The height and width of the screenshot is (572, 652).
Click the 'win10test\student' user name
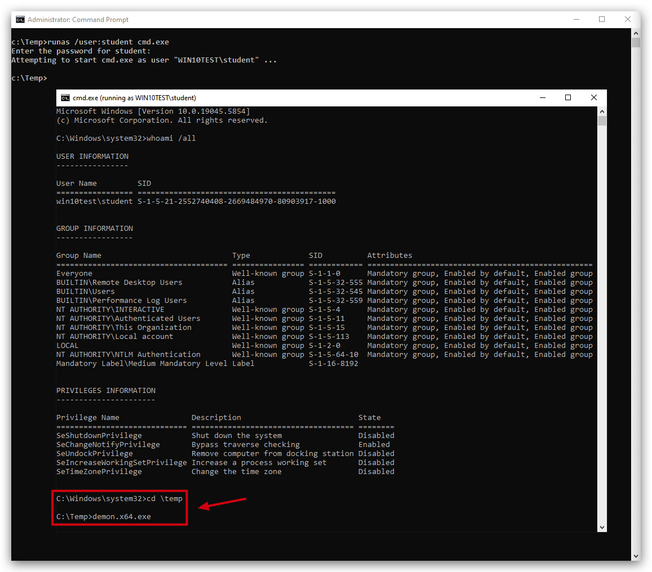click(94, 202)
